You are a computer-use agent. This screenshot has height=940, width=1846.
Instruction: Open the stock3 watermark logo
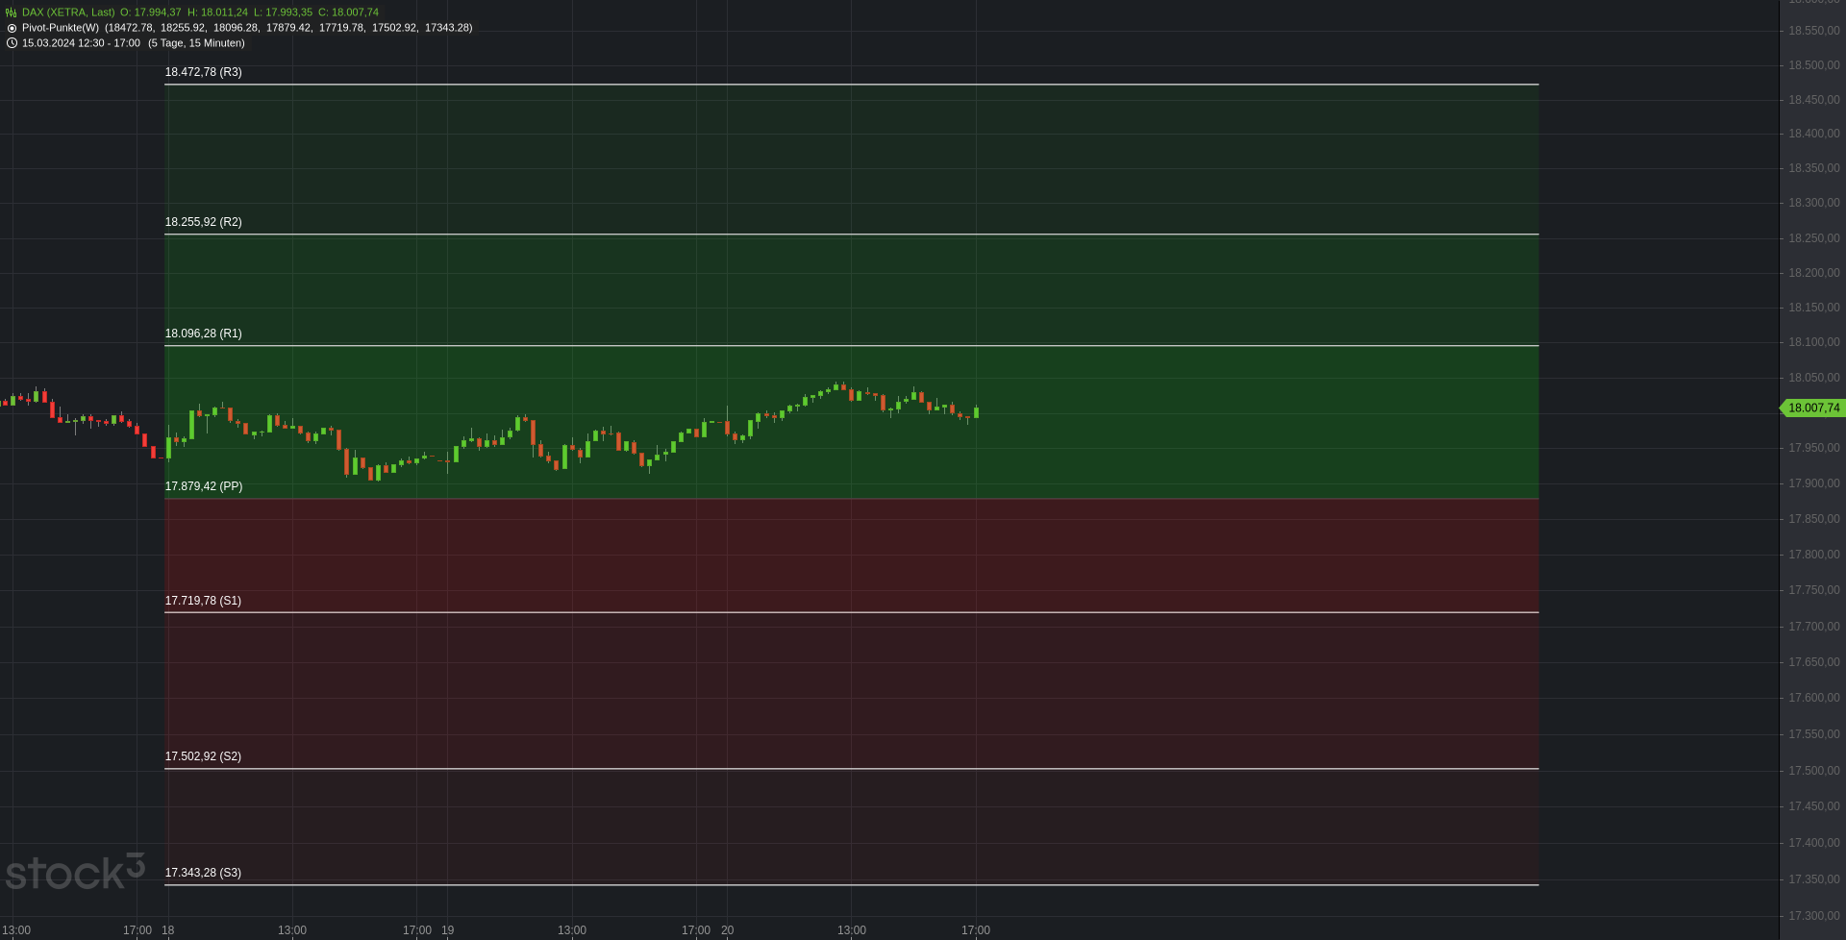coord(75,873)
